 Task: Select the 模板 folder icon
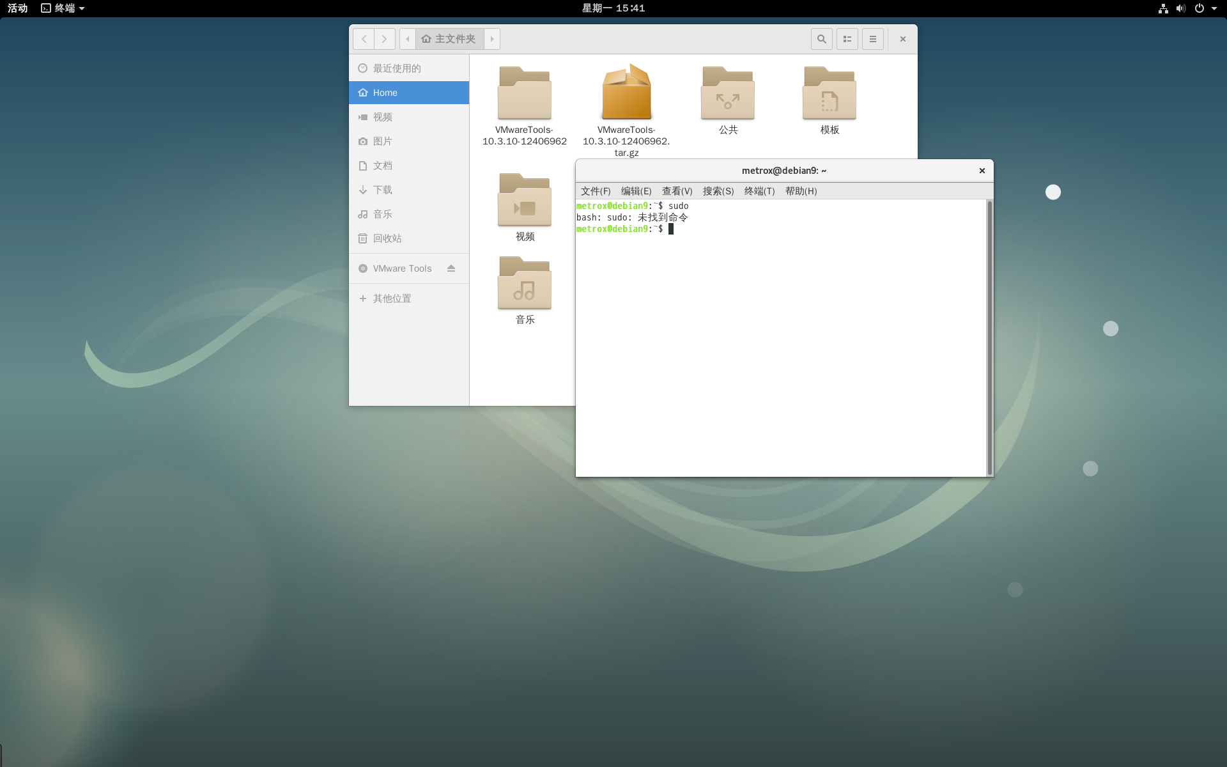[830, 93]
